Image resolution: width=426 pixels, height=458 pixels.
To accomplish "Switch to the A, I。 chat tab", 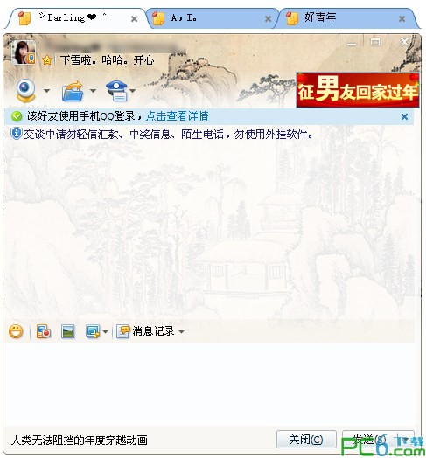I will click(x=212, y=18).
